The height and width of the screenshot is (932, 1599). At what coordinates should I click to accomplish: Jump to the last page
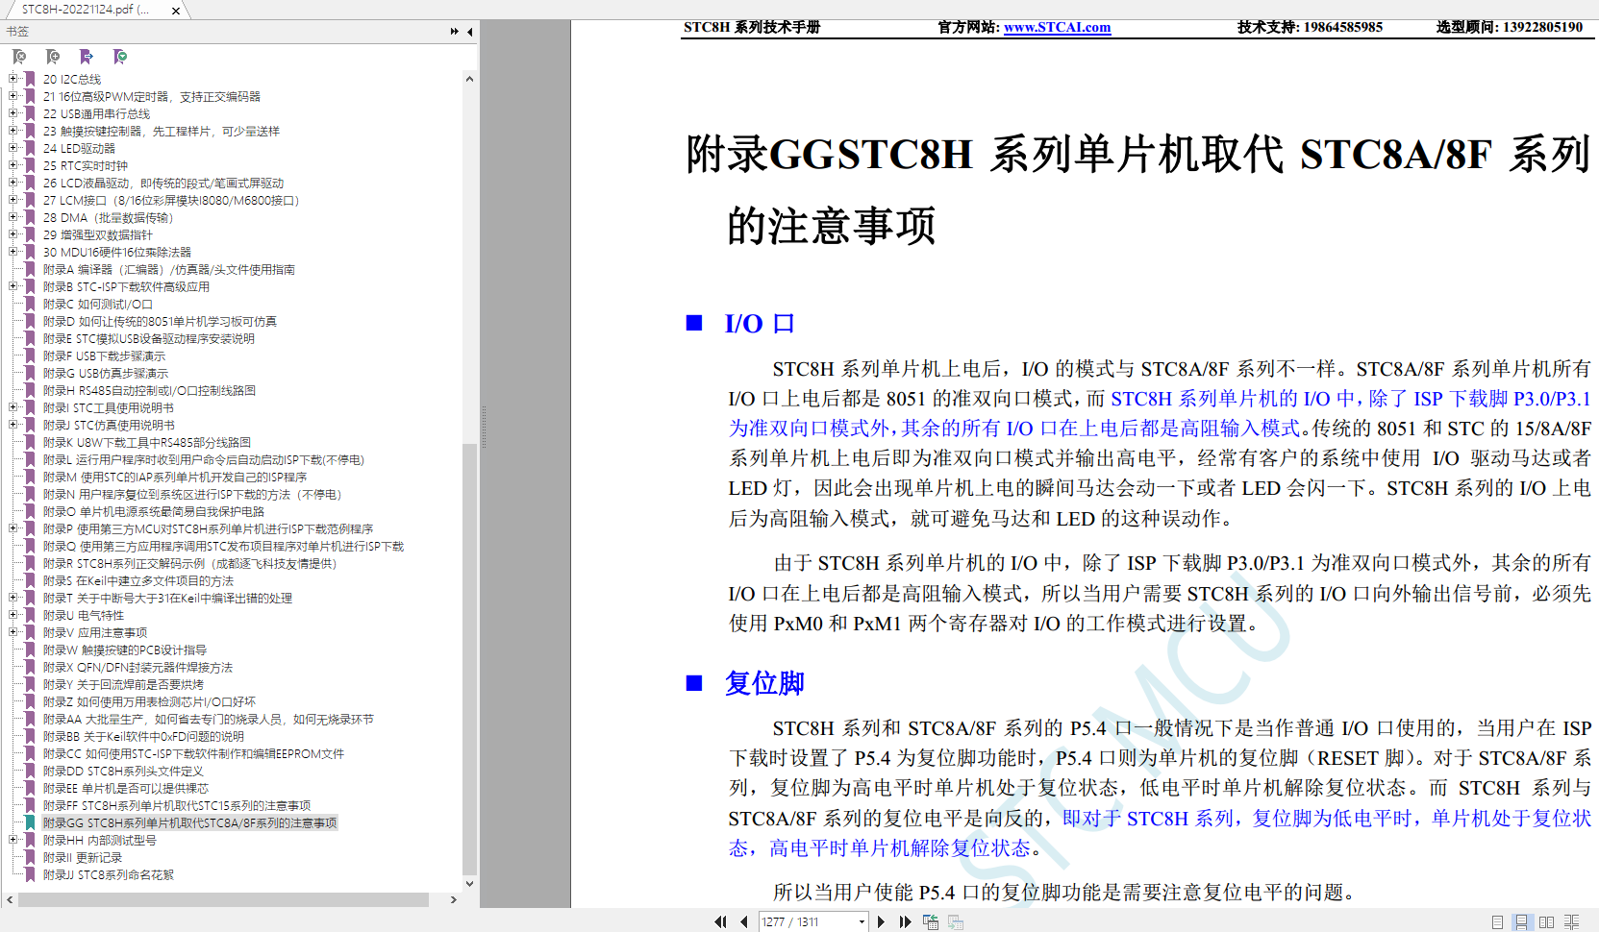905,921
